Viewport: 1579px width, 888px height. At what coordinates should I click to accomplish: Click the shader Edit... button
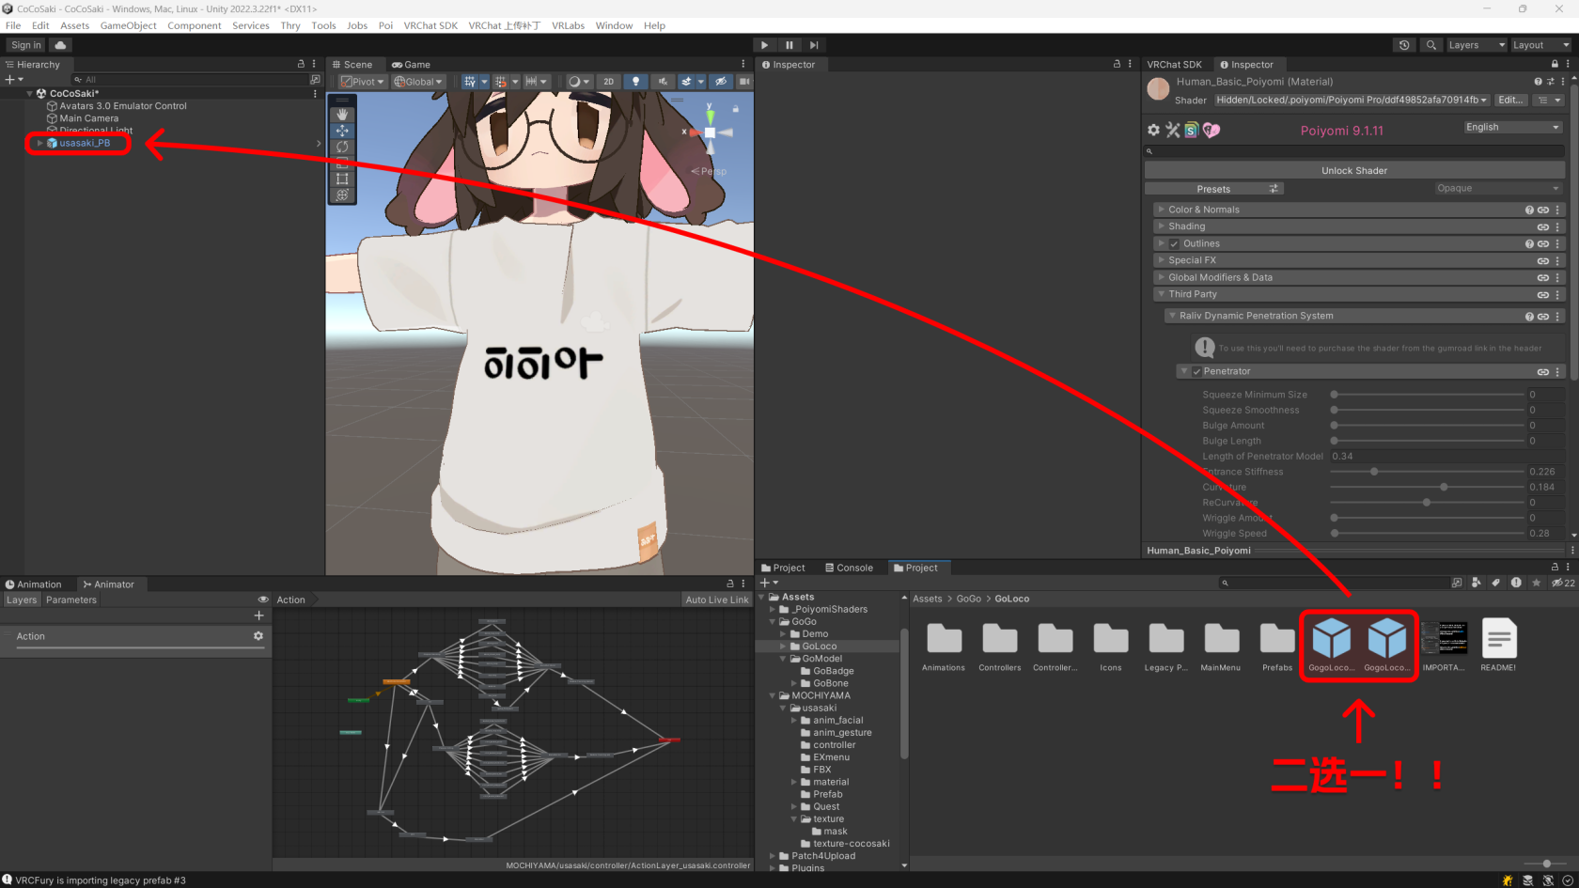point(1510,100)
